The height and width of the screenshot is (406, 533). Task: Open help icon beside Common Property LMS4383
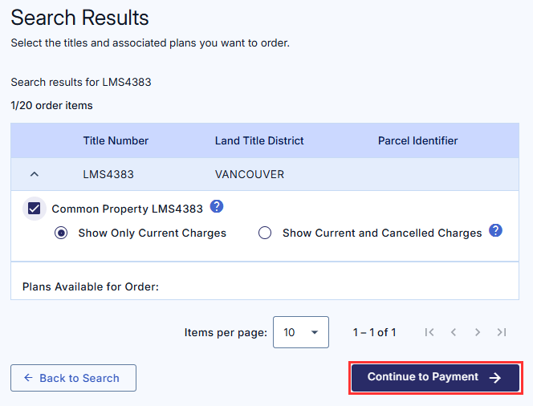[217, 207]
